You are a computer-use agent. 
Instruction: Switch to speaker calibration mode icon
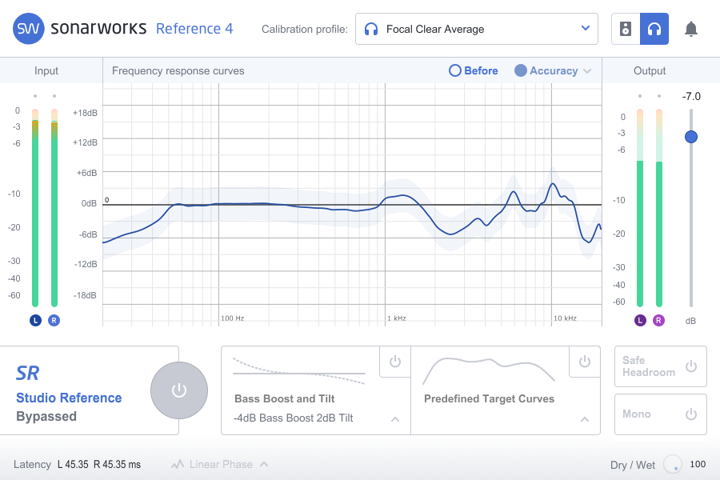(x=626, y=30)
